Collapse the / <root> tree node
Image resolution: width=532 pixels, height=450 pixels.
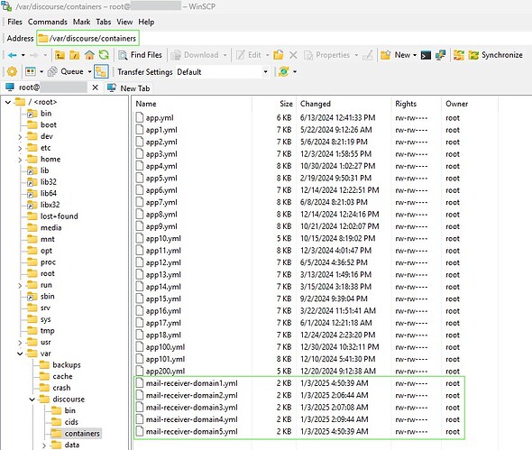point(8,102)
